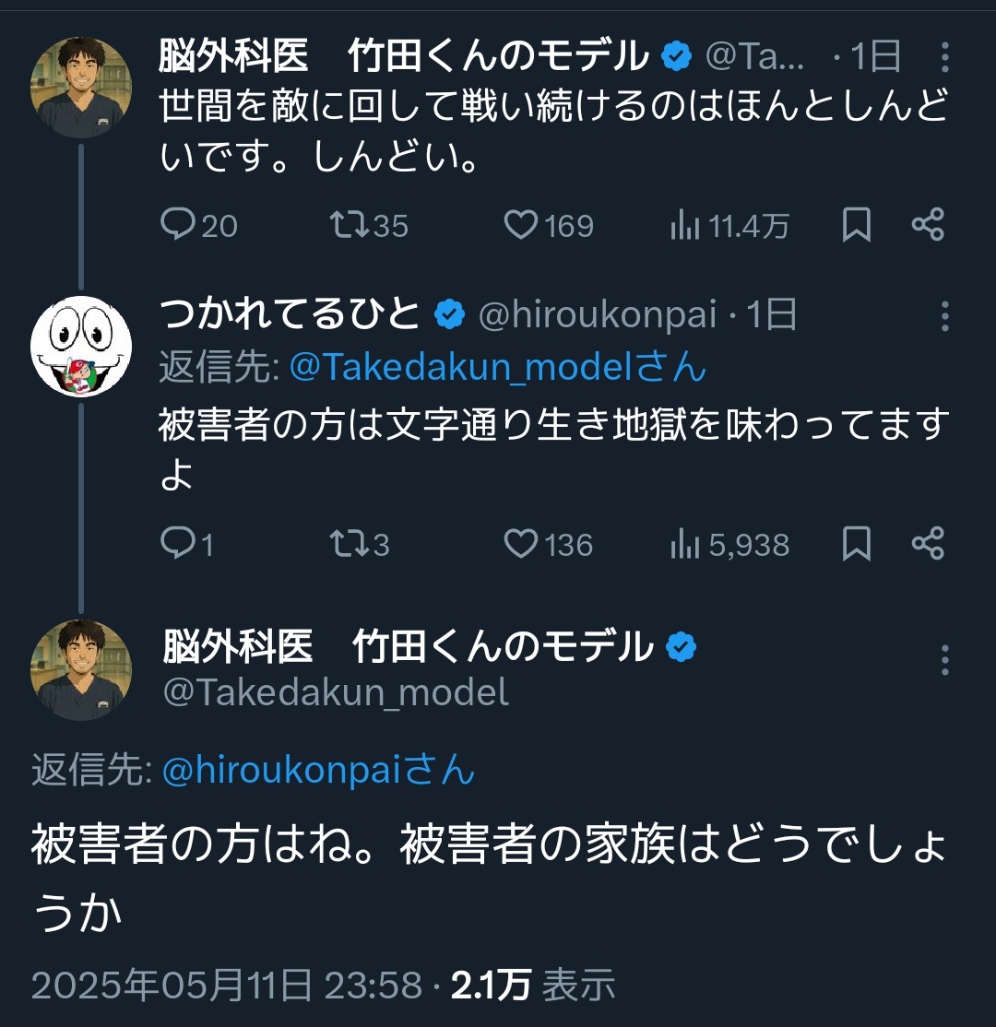The image size is (996, 1027).
Task: Open the 2.1万 表示 view count
Action: pos(532,986)
